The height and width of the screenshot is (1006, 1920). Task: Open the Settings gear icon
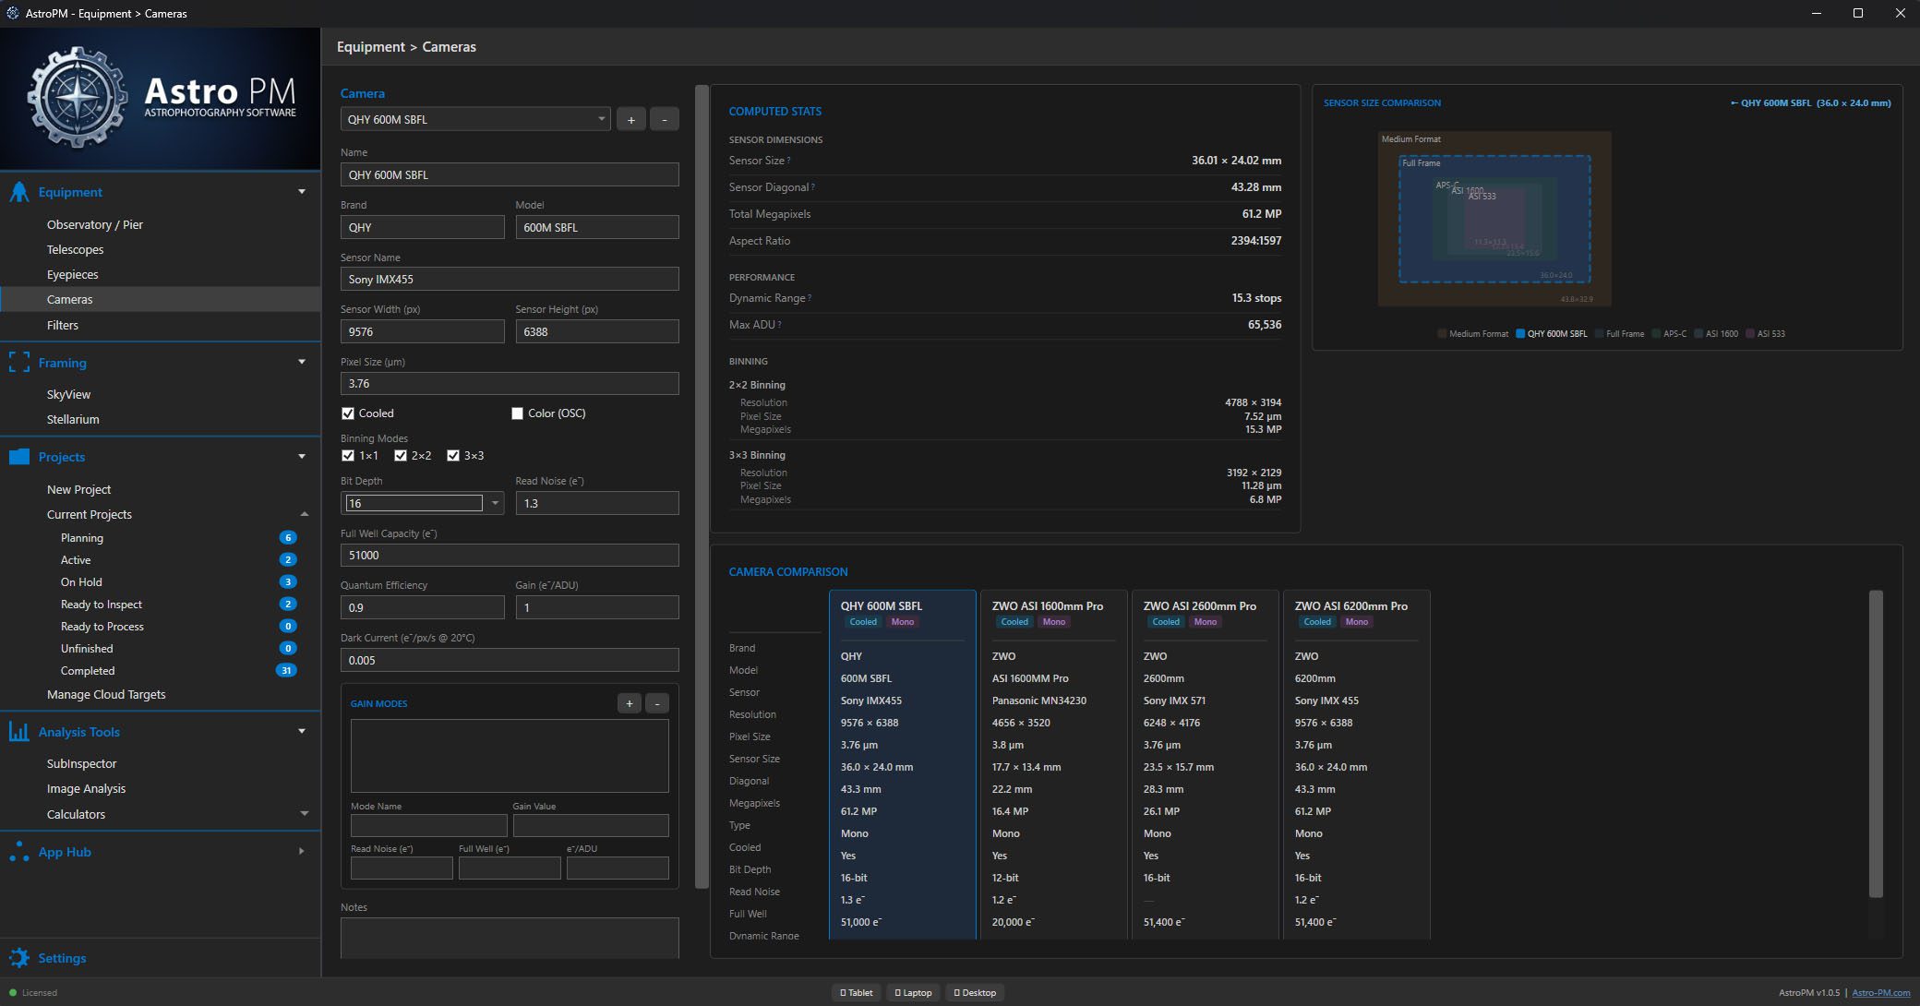click(x=19, y=958)
